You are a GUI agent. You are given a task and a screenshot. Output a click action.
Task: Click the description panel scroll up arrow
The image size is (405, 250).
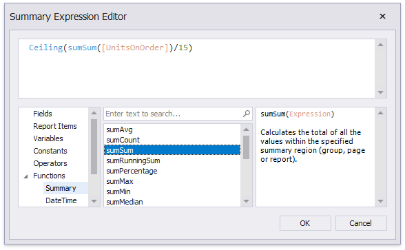[380, 113]
